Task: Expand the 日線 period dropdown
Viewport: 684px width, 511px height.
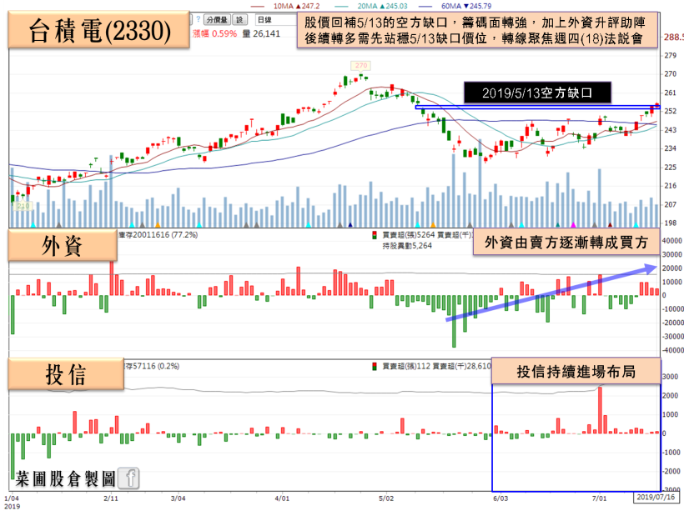Action: point(276,20)
